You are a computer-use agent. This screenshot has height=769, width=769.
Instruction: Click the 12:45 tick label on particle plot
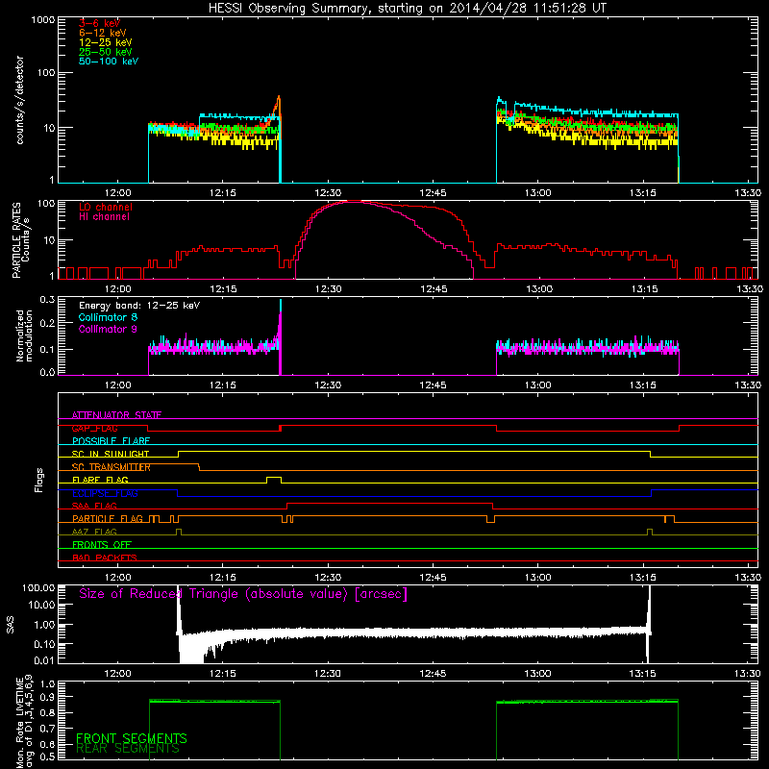[x=434, y=289]
